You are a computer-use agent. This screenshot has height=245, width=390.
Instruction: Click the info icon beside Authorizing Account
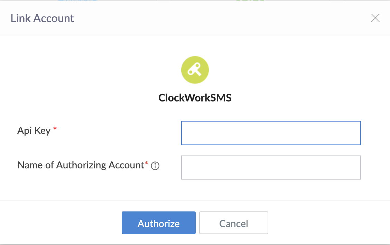155,166
